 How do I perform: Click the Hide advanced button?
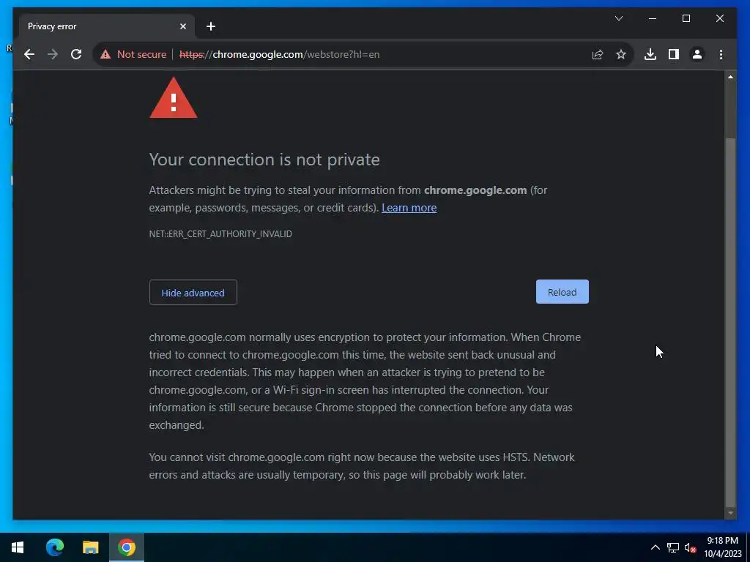pyautogui.click(x=193, y=293)
